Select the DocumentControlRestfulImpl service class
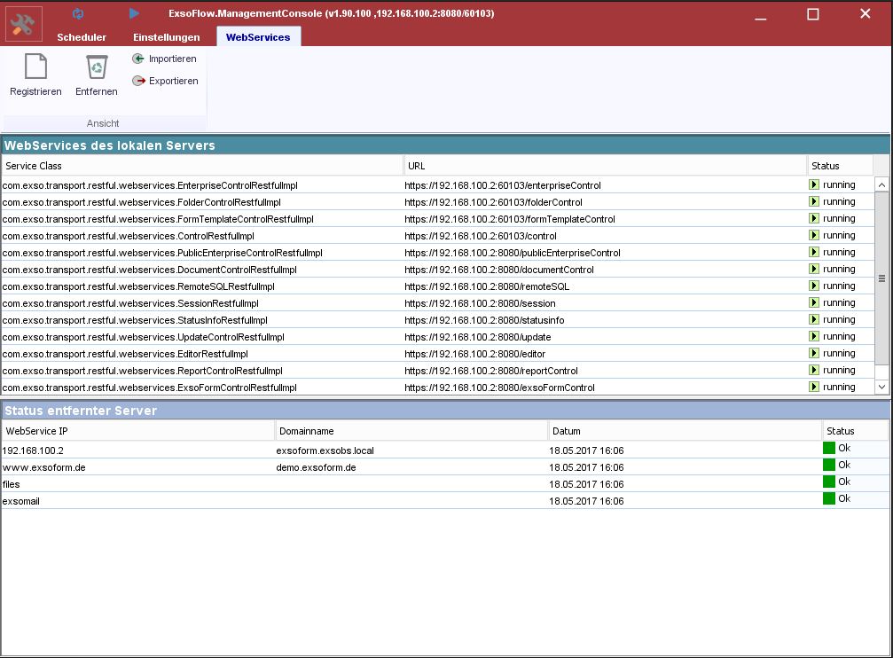Viewport: 893px width, 658px height. 149,270
